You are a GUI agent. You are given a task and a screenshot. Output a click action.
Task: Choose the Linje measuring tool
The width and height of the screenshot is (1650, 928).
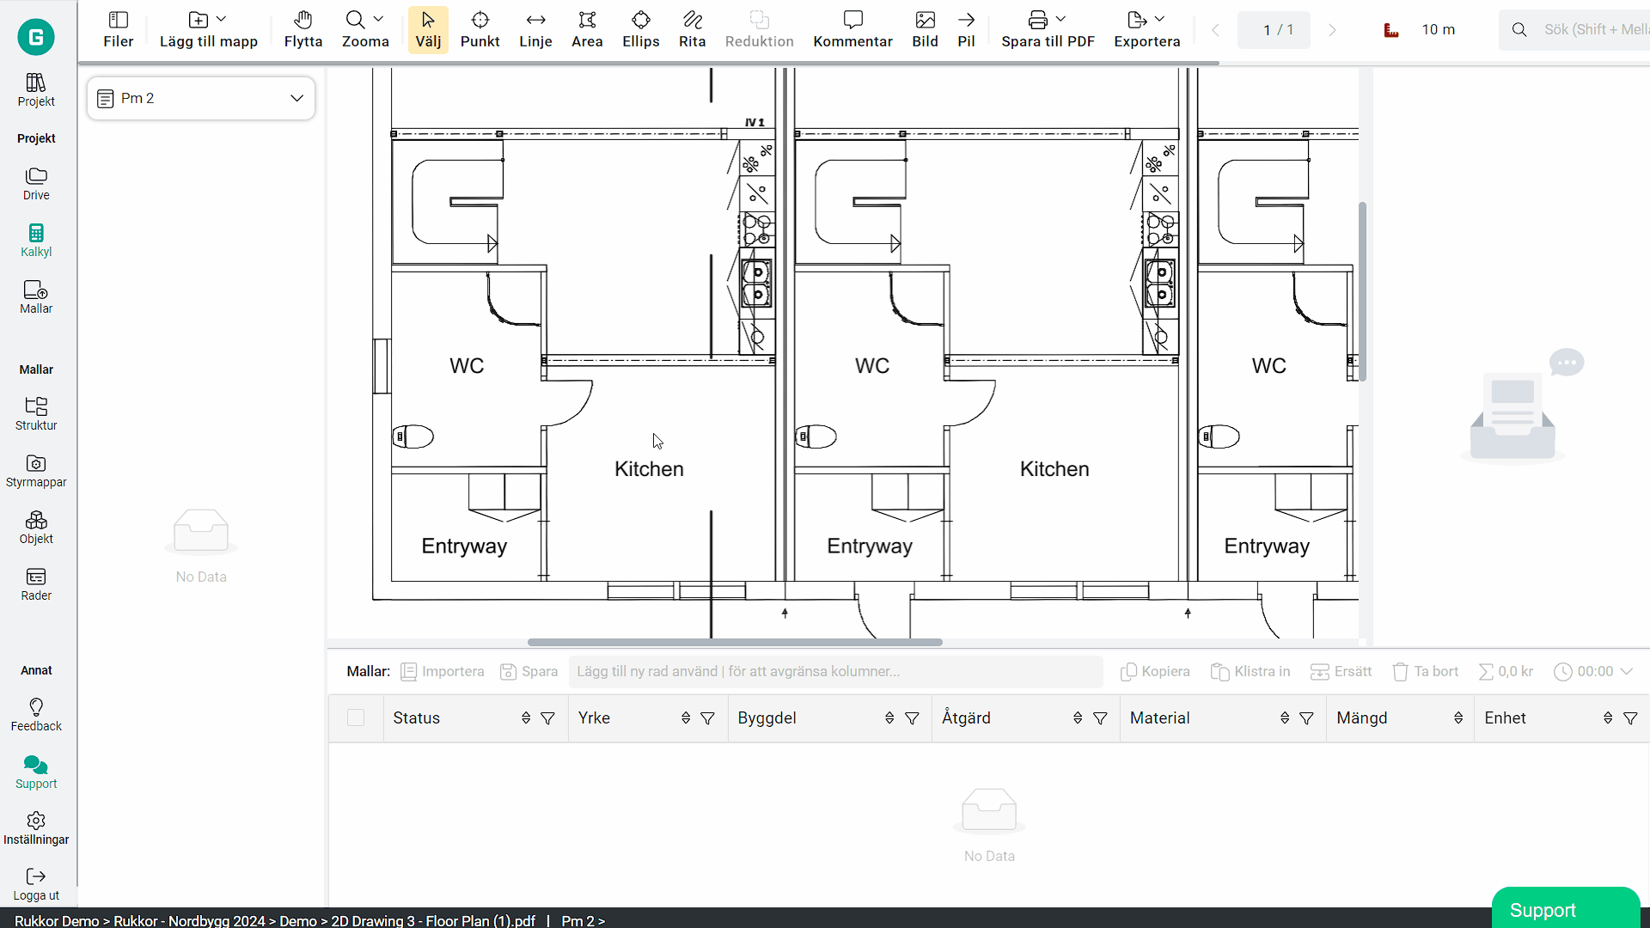click(x=535, y=30)
